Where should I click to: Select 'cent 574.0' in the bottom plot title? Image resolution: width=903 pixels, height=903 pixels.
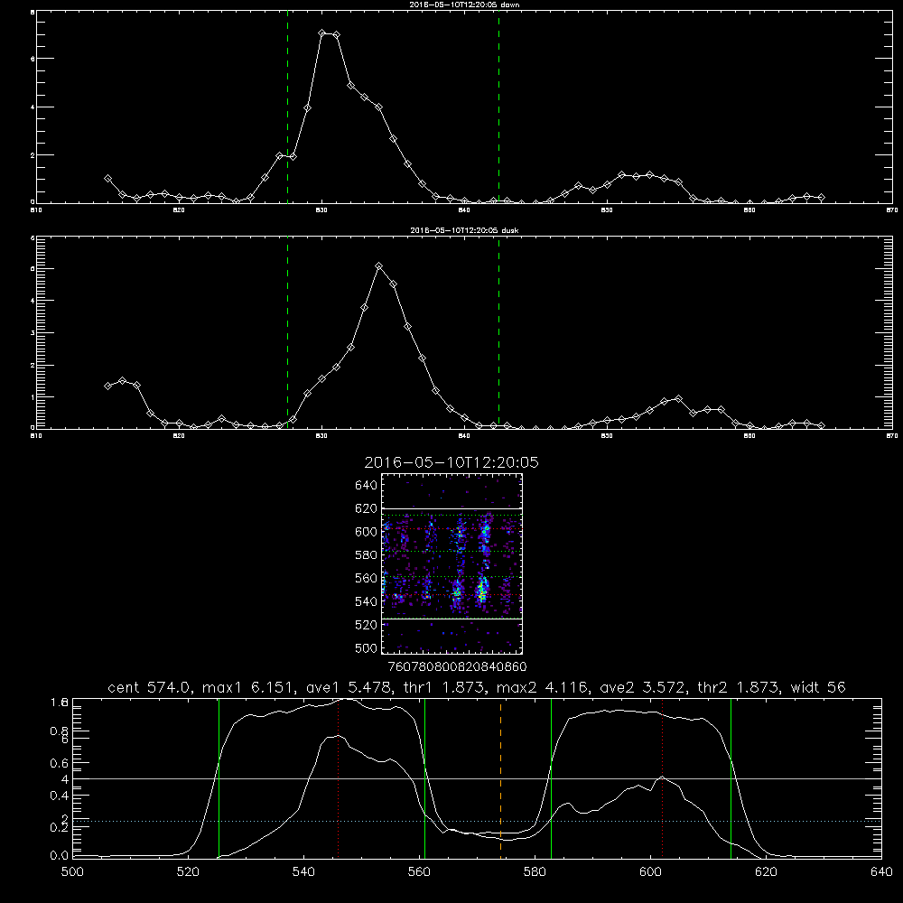click(147, 687)
